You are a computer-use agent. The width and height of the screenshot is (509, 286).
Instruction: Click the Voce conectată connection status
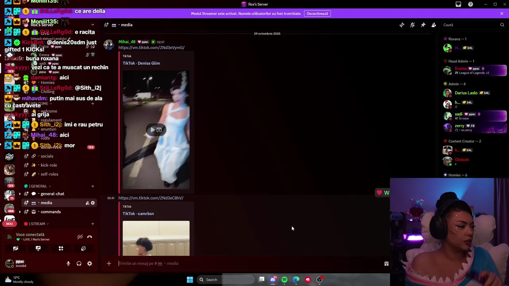click(30, 235)
